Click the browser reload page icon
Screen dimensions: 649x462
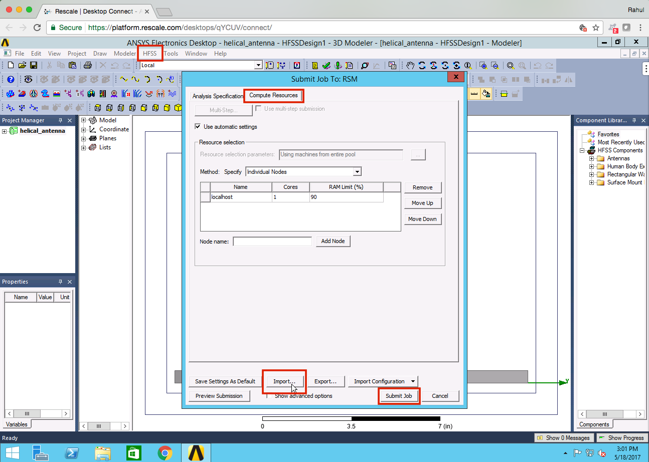point(37,28)
